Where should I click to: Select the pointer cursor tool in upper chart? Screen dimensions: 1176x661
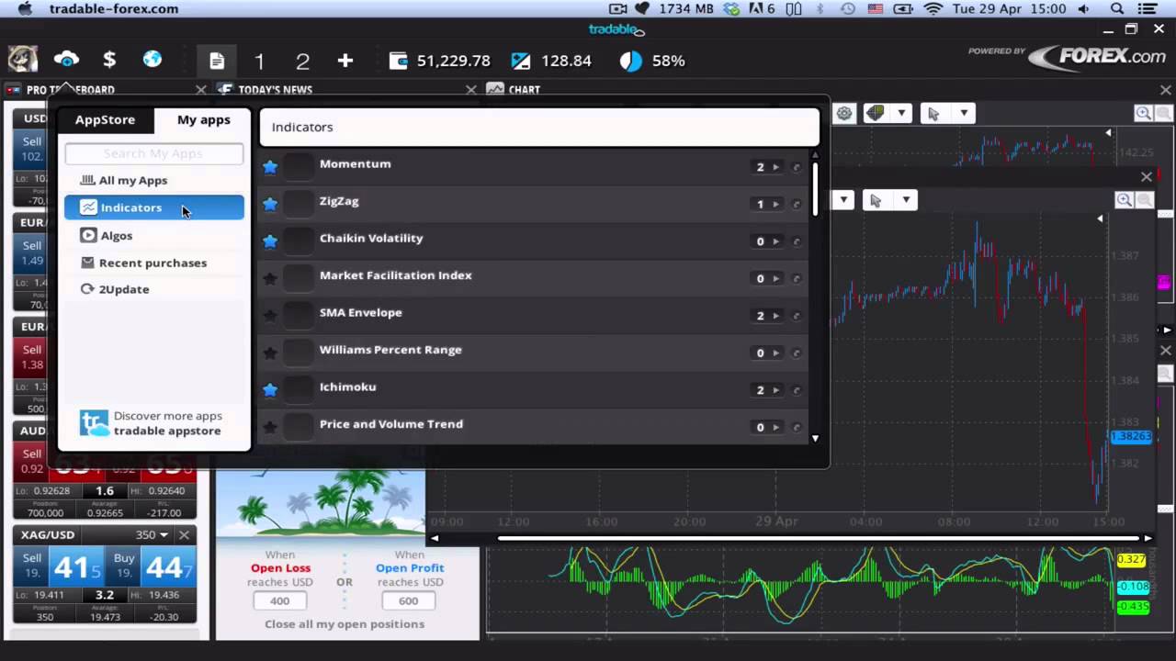coord(933,113)
